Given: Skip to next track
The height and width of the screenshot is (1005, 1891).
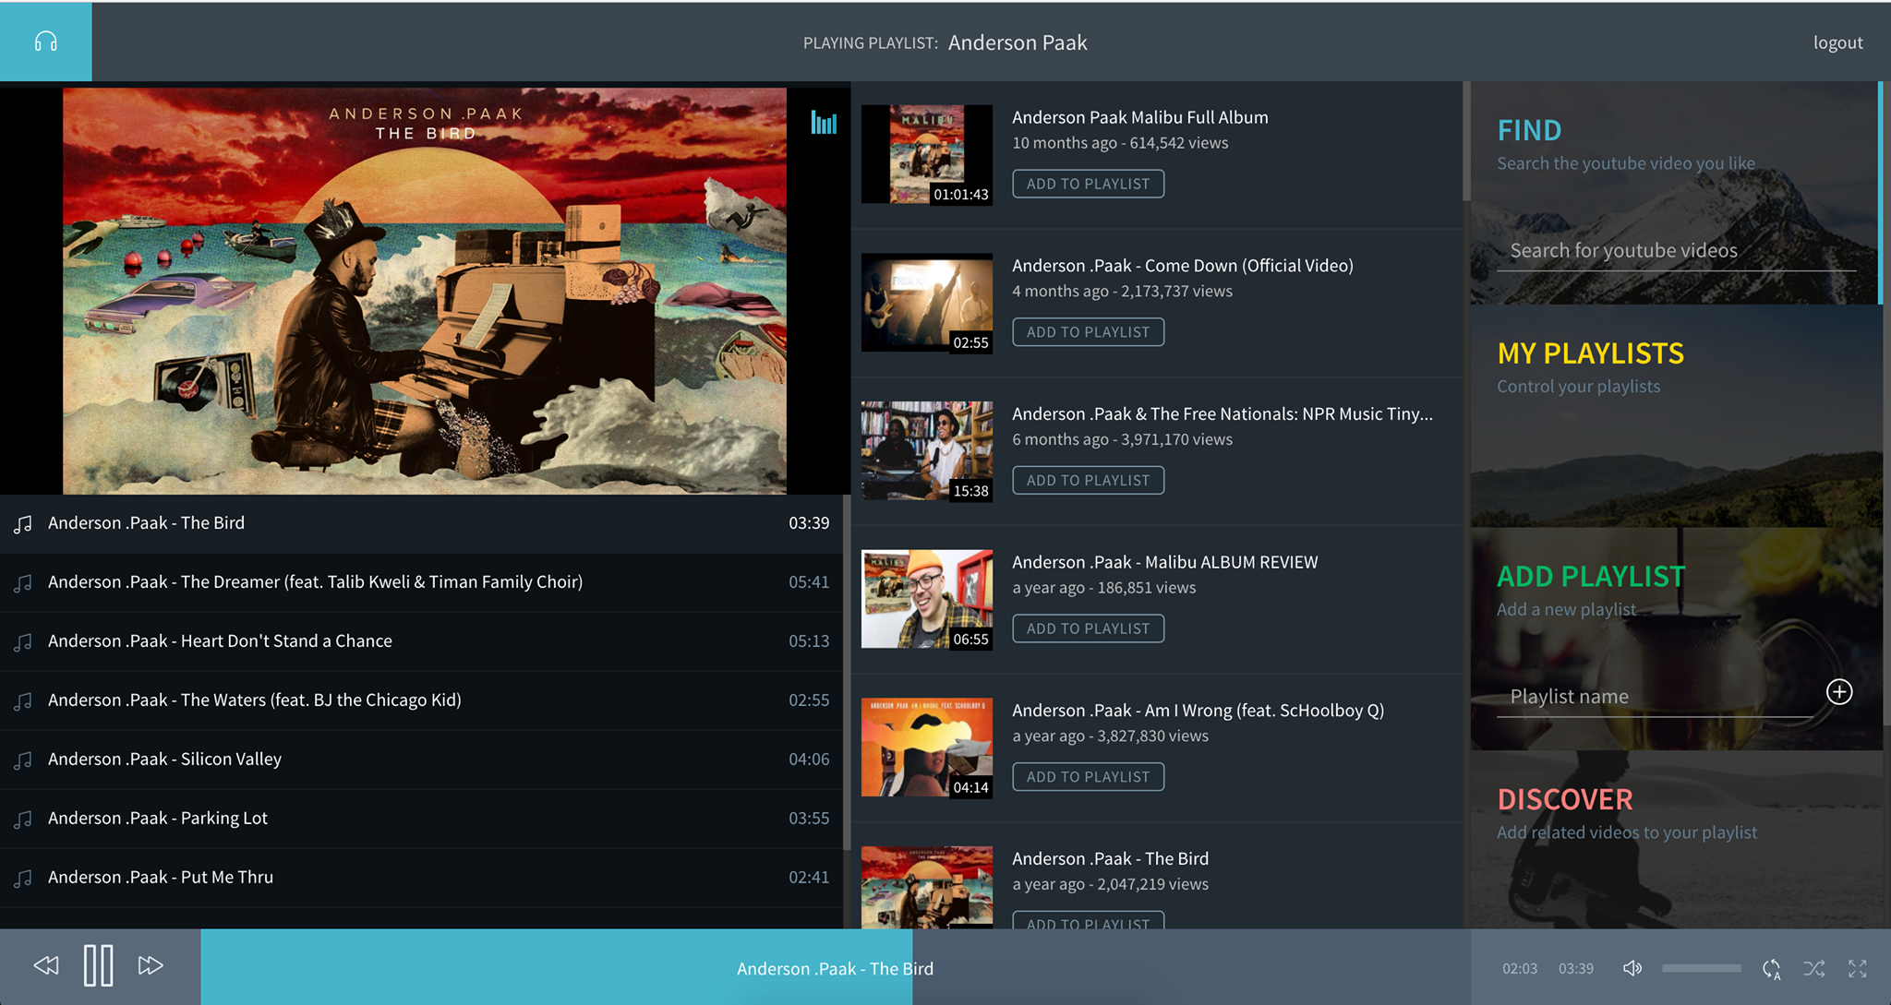Looking at the screenshot, I should pos(151,965).
